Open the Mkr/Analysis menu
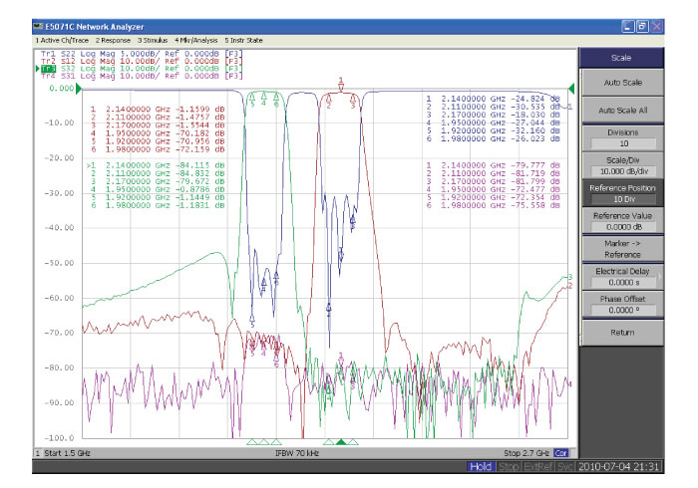This screenshot has width=698, height=488. tap(196, 40)
